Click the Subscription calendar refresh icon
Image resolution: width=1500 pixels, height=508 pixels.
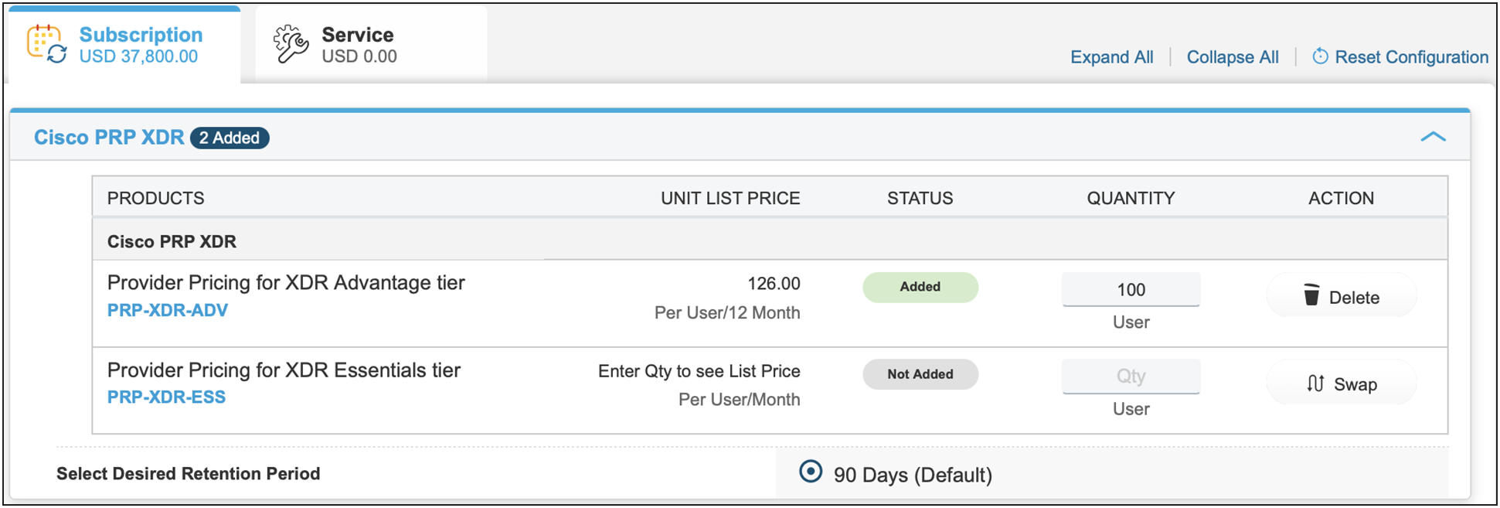(x=46, y=44)
